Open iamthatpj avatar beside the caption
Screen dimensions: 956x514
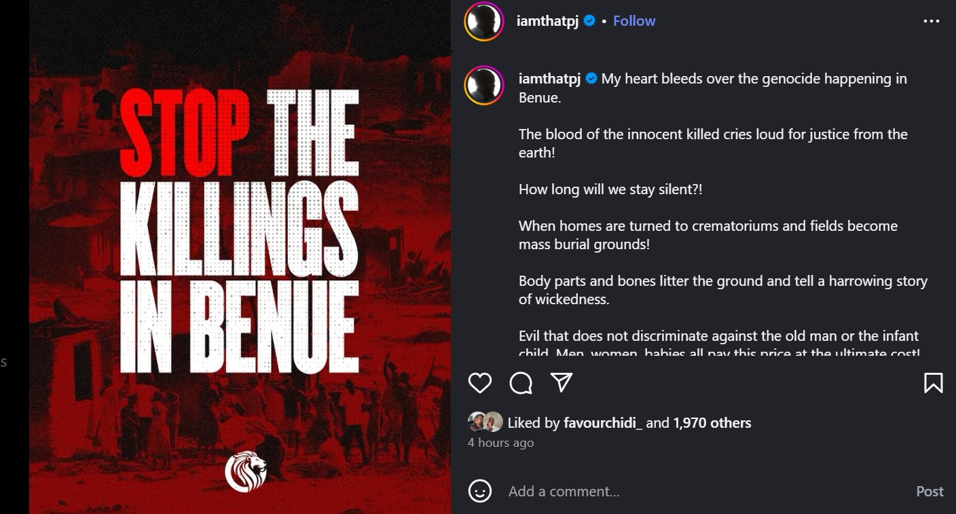tap(483, 86)
